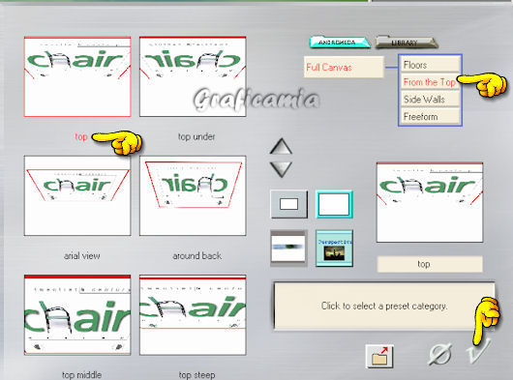Choose the Side Walls category
The height and width of the screenshot is (380, 513).
[430, 99]
